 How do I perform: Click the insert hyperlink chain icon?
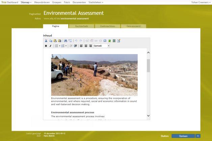tap(96, 41)
